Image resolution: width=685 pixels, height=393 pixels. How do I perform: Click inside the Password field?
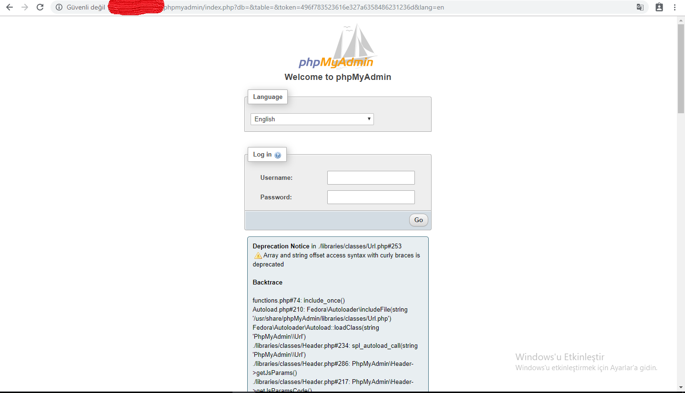(x=371, y=197)
